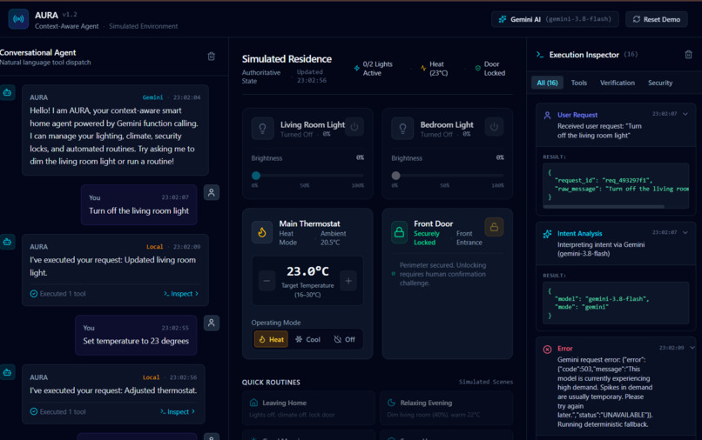
Task: Switch to the Verification inspector tab
Action: [x=618, y=83]
